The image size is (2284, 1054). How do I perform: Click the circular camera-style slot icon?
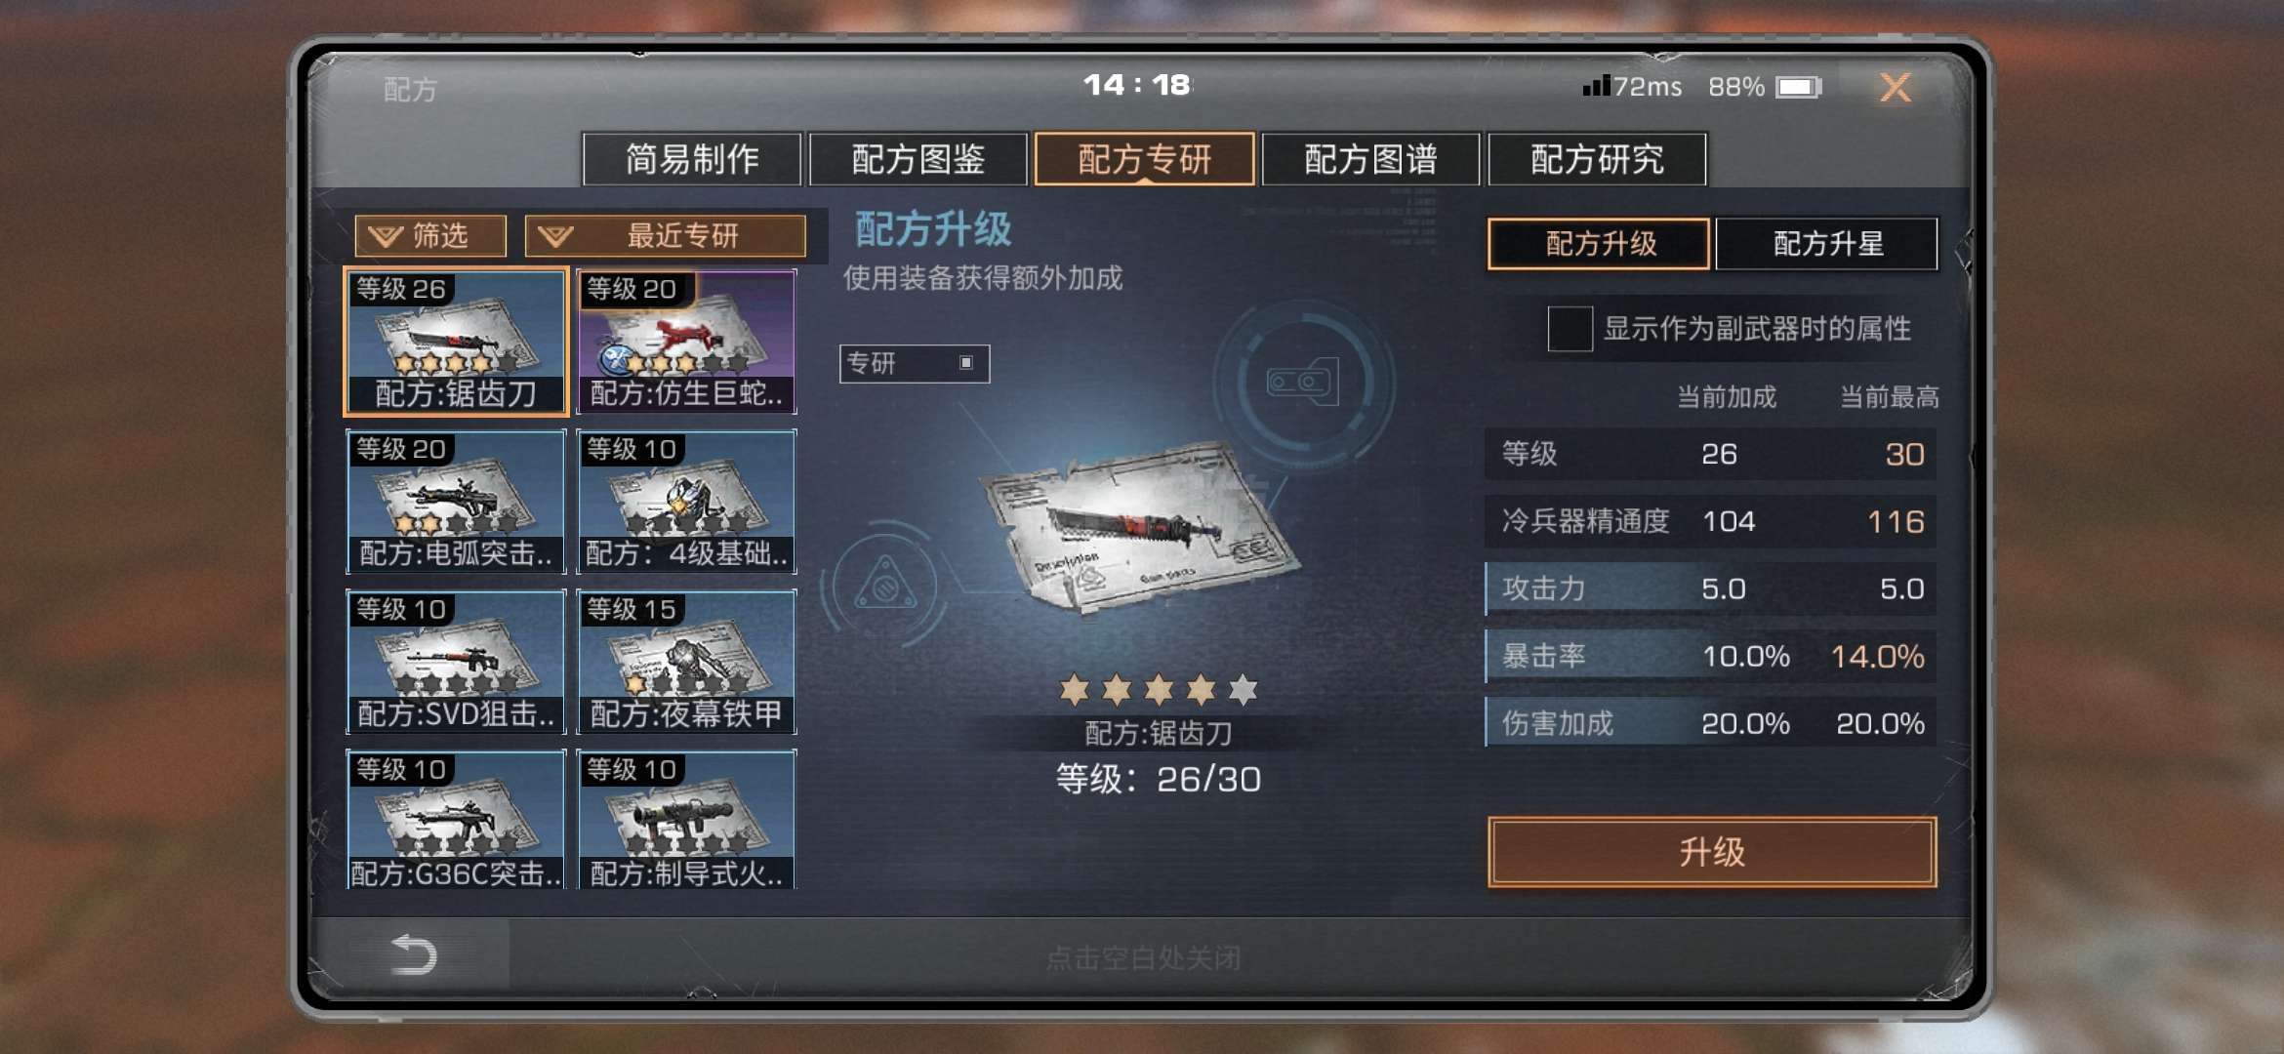coord(1303,382)
